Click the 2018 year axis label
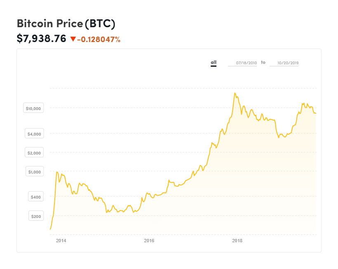 (x=237, y=241)
